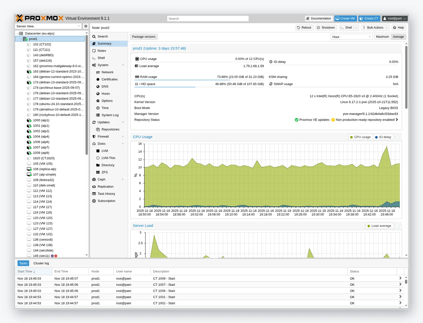Open the Bulk Actions dropdown

375,28
